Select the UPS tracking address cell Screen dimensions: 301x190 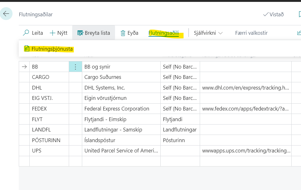[x=245, y=151]
